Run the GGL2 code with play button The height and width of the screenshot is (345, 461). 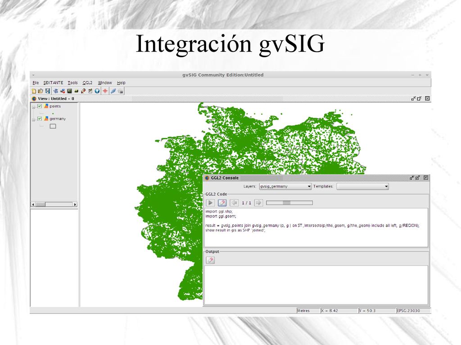[x=210, y=203]
